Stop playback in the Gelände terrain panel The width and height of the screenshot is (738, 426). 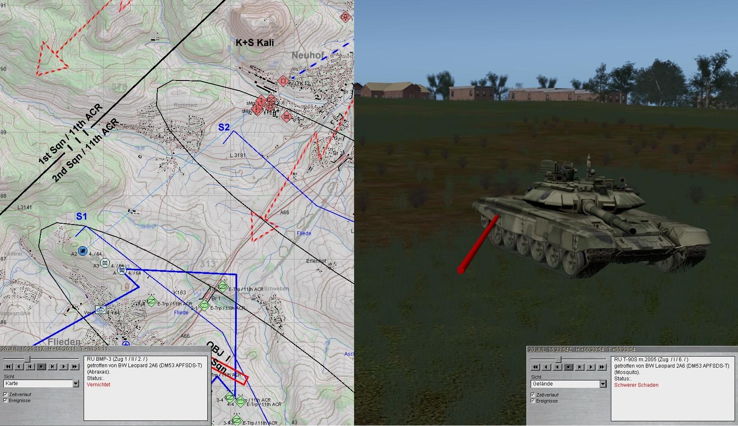tap(568, 367)
